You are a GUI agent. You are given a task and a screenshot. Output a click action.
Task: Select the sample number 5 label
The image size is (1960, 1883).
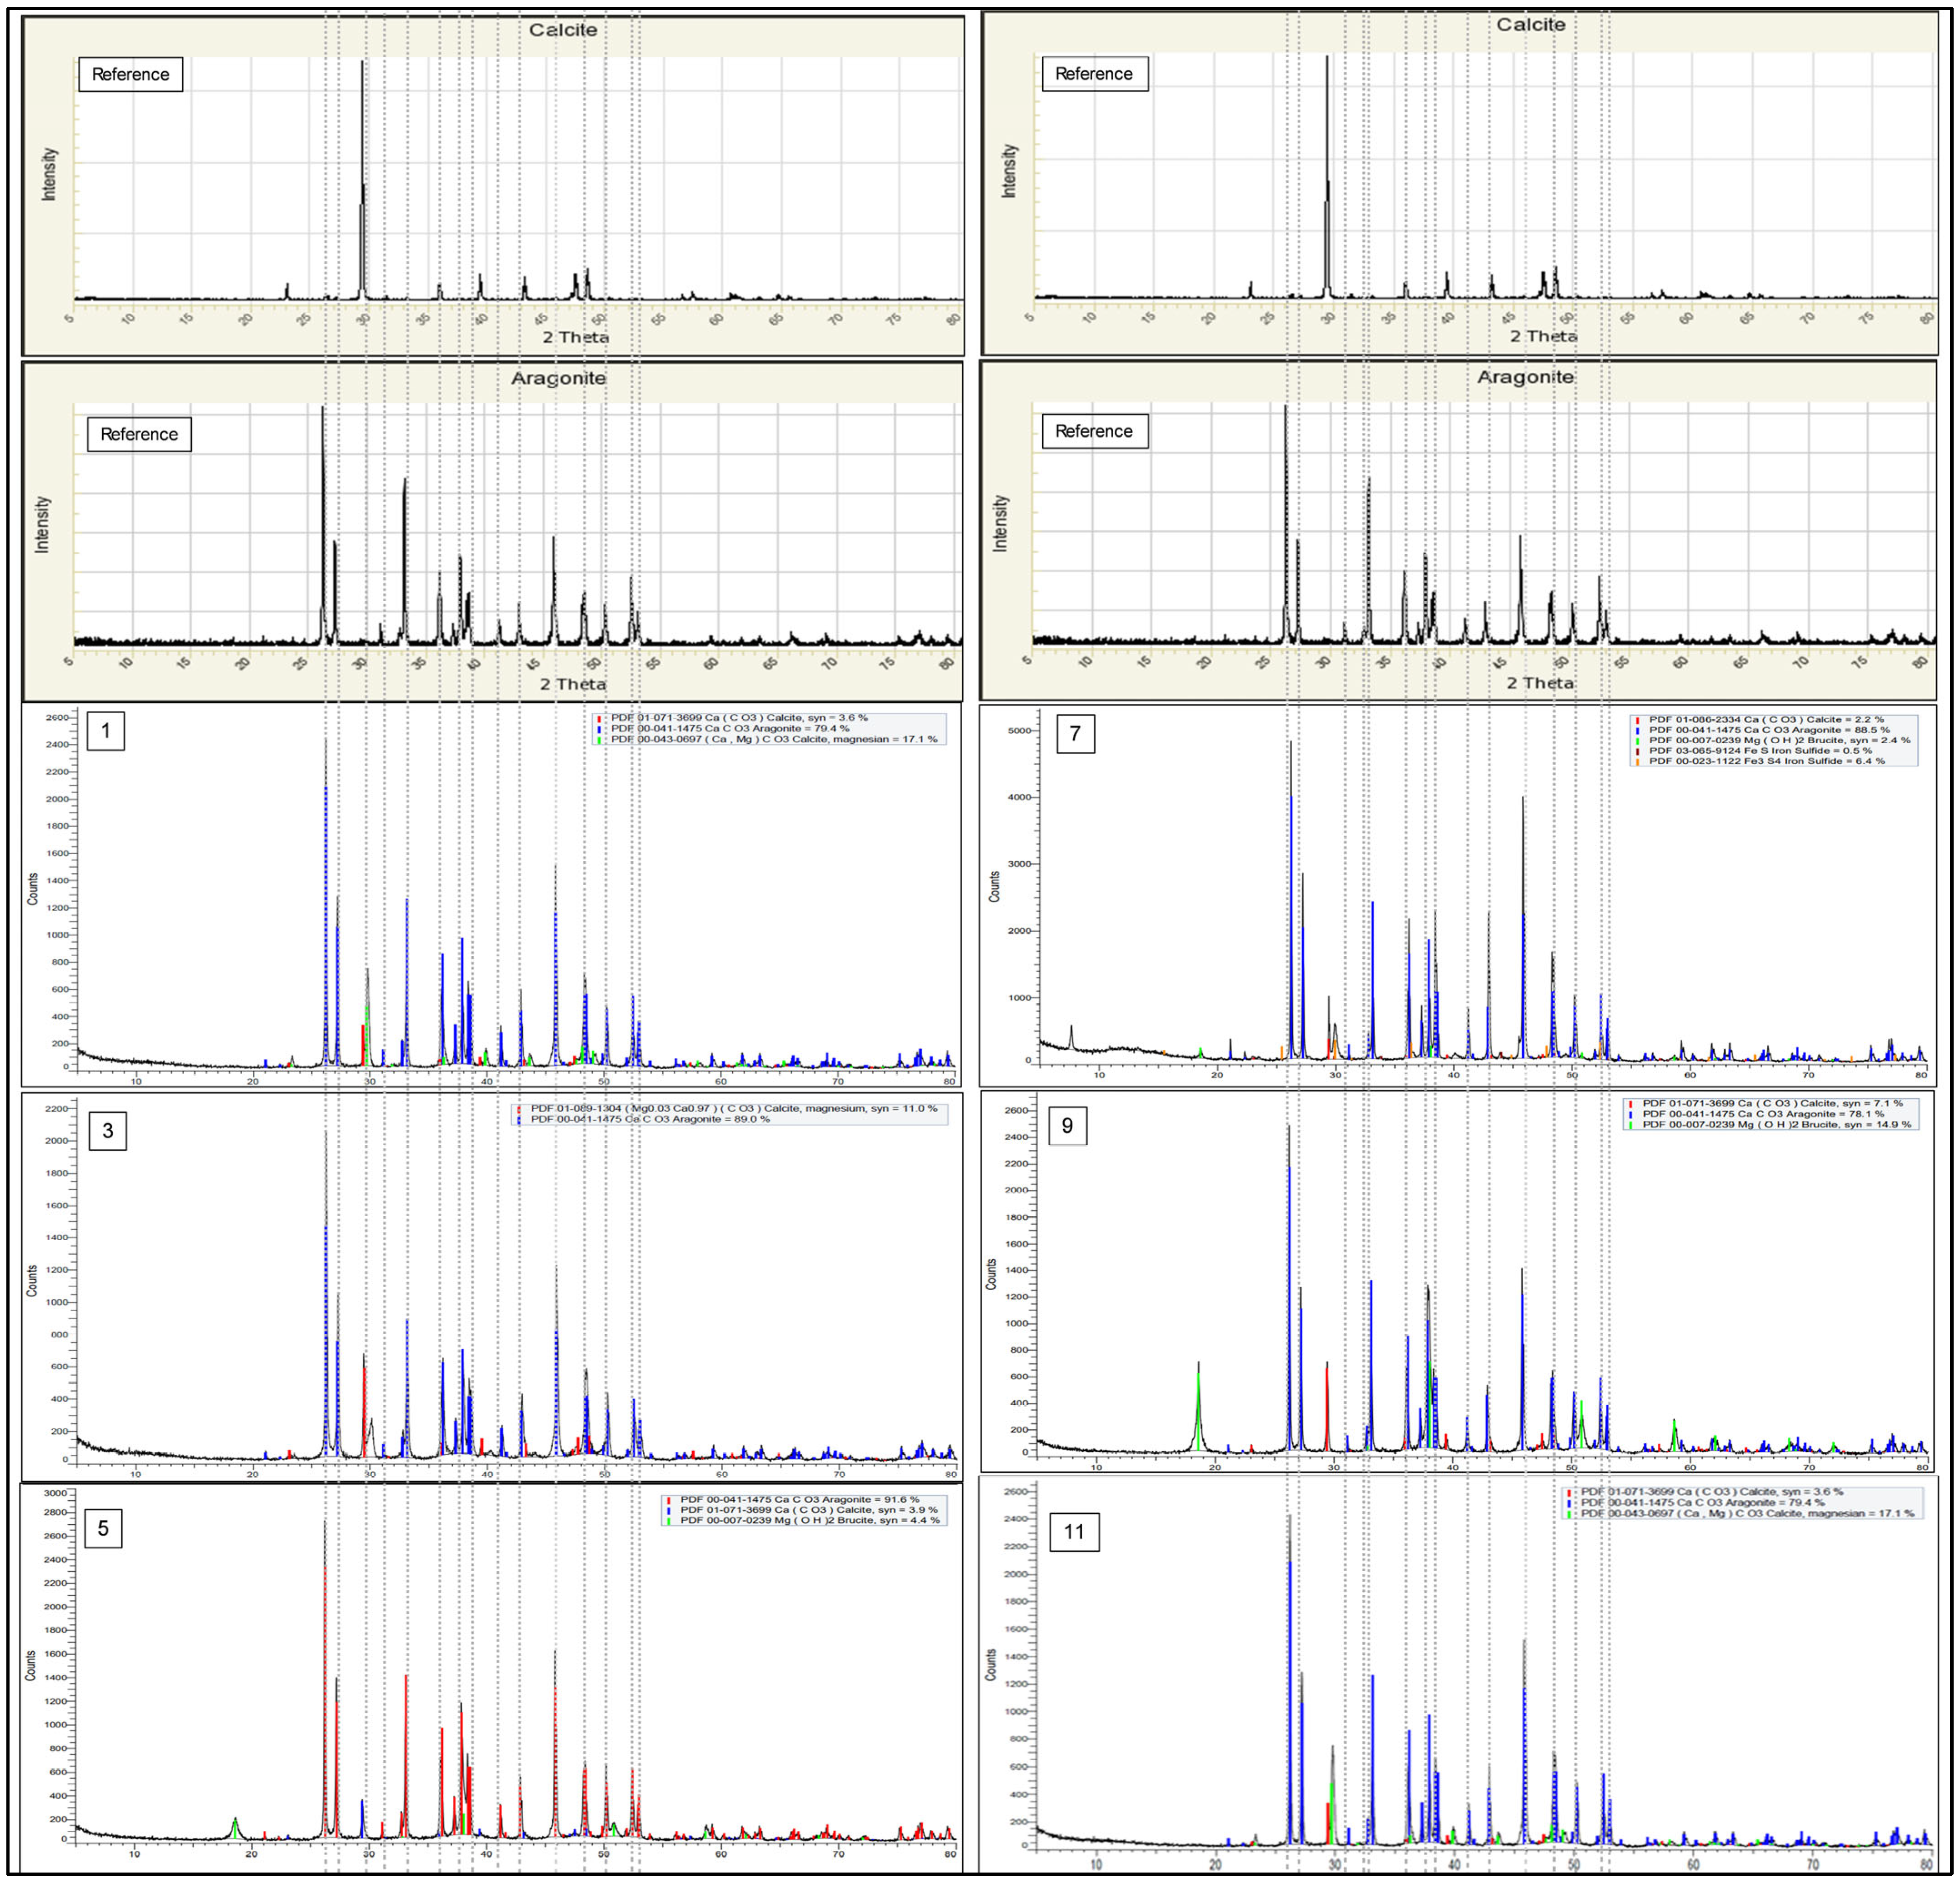103,1529
